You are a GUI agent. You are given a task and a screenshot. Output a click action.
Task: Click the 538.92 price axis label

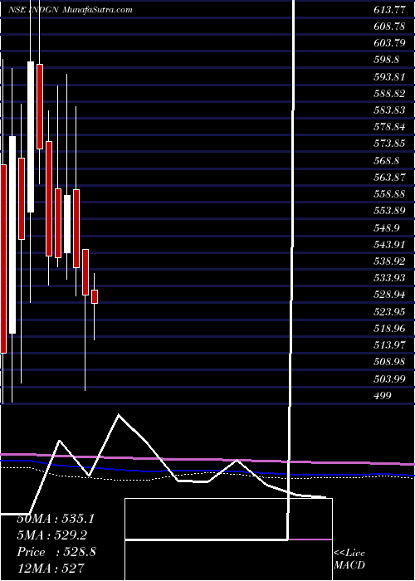click(x=390, y=261)
